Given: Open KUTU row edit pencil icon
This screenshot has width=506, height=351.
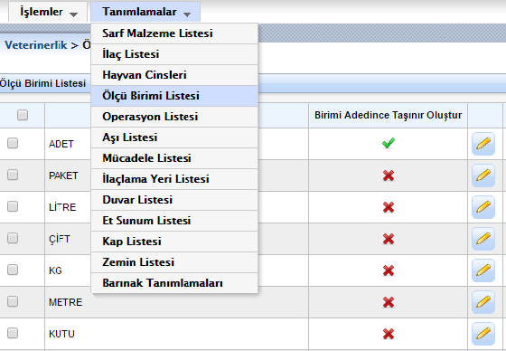Looking at the screenshot, I should [x=483, y=334].
